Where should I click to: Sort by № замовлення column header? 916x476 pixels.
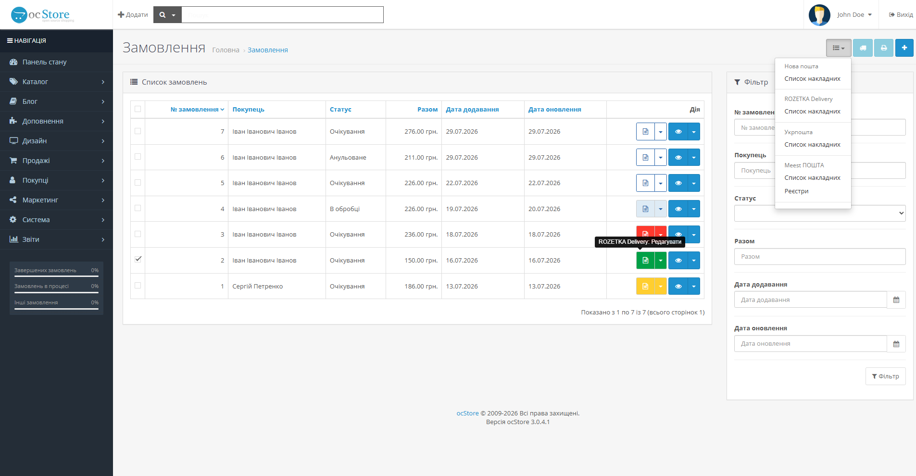(197, 110)
